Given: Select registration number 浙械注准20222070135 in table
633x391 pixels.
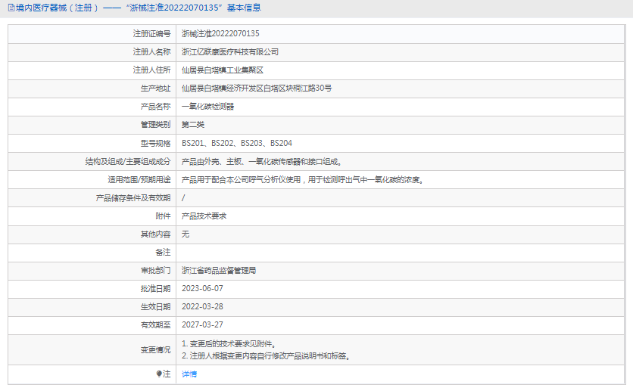Looking at the screenshot, I should click(x=220, y=34).
